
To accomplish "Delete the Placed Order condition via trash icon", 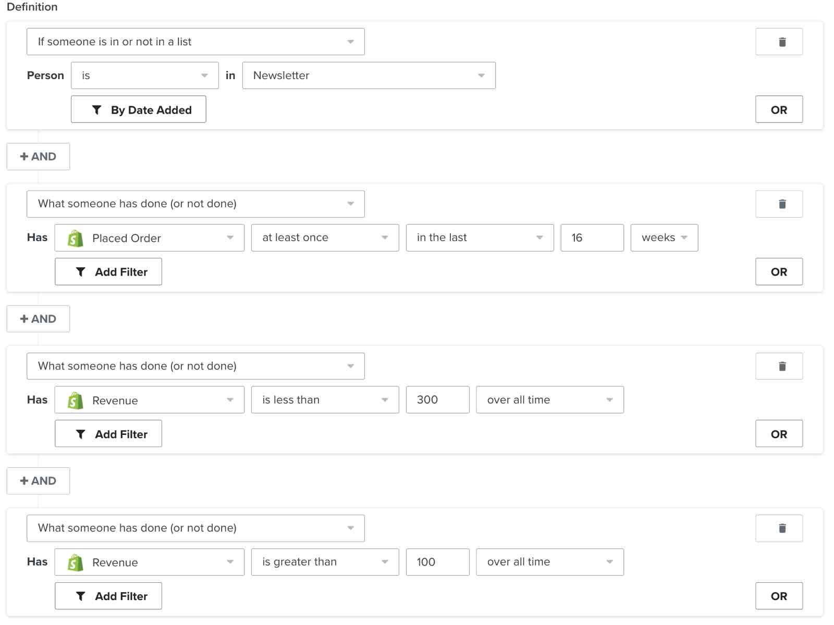I will (x=778, y=204).
